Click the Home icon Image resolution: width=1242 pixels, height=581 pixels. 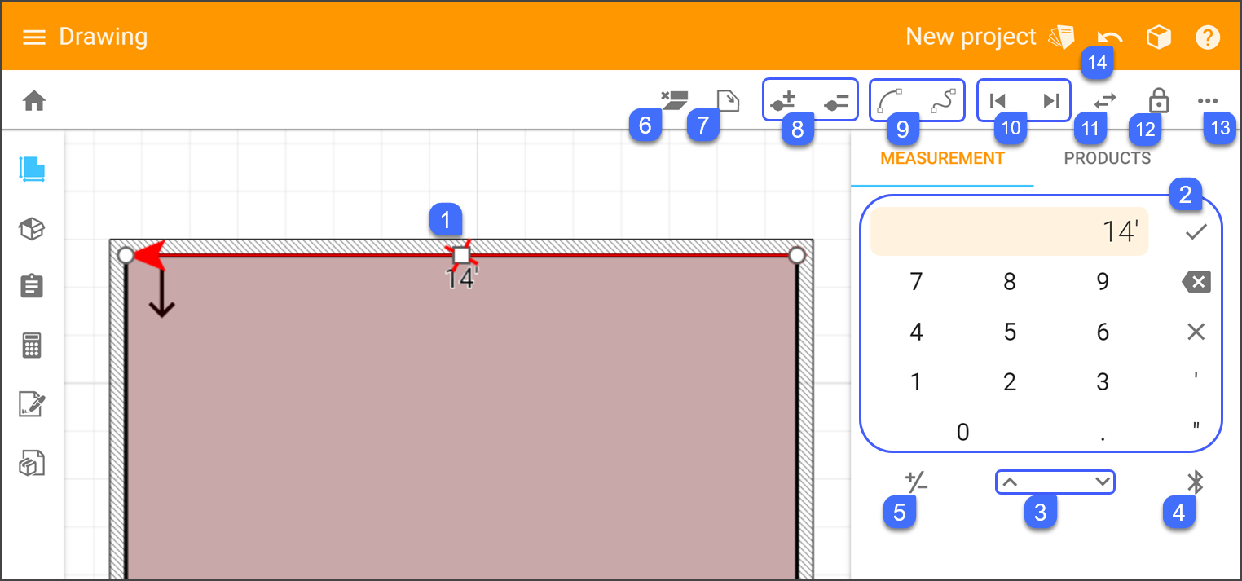click(x=34, y=101)
